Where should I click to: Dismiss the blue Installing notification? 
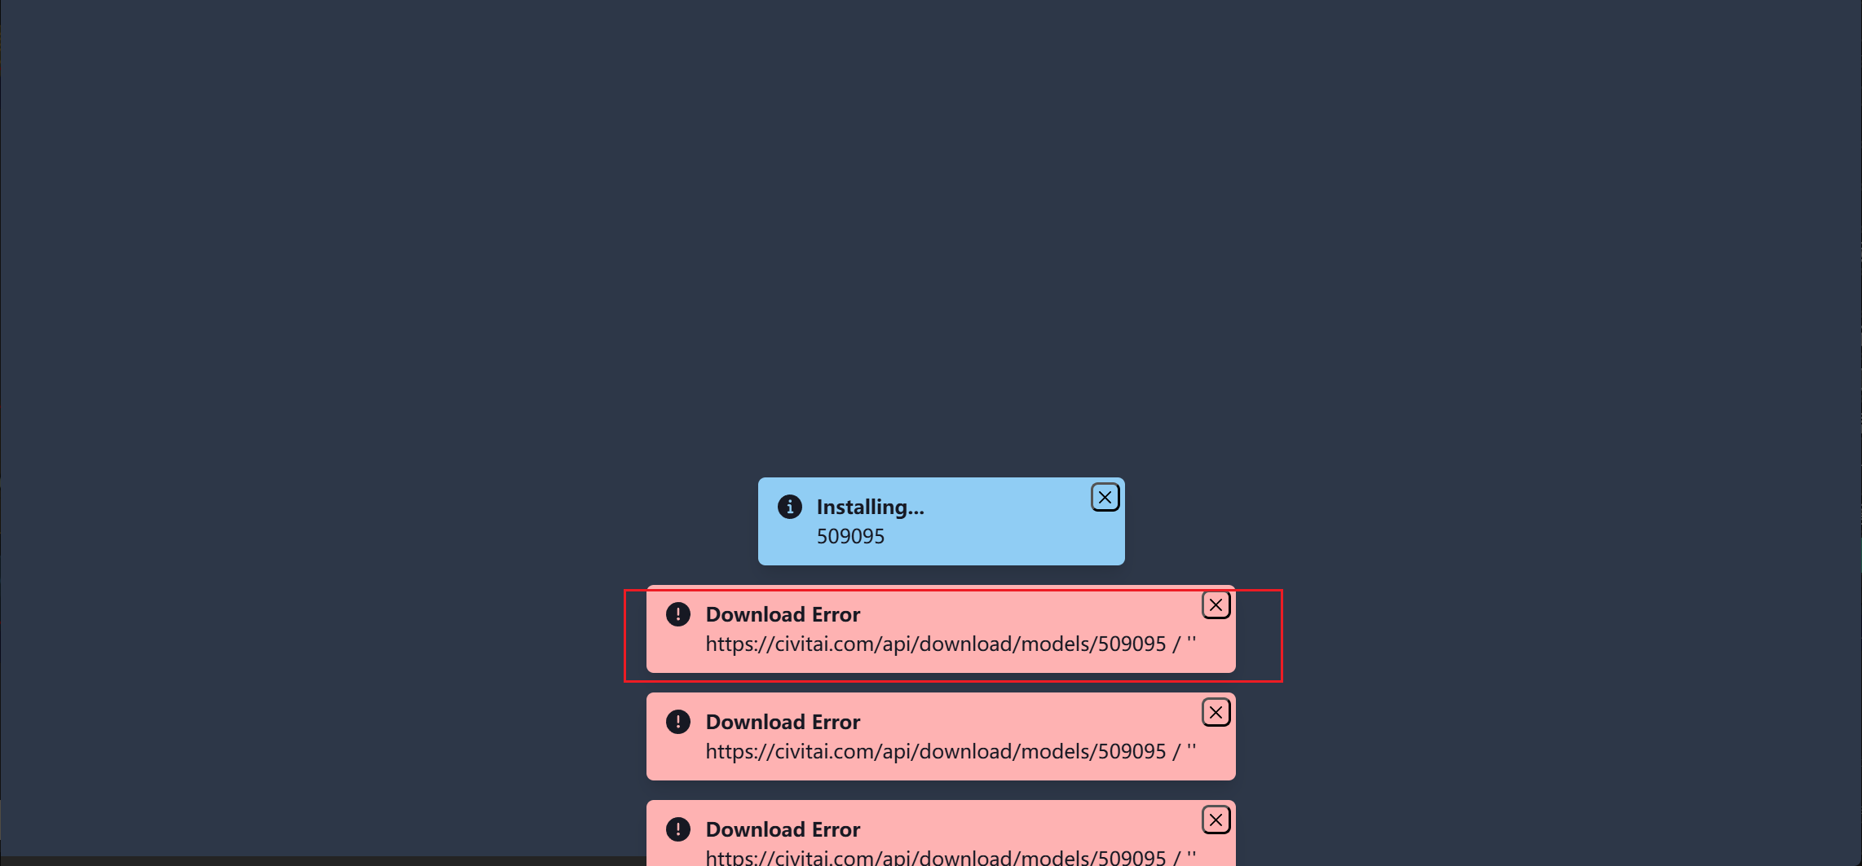coord(1105,497)
